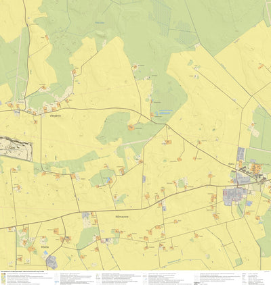Click the dense orange residential block in the eastern town

pos(257,168)
